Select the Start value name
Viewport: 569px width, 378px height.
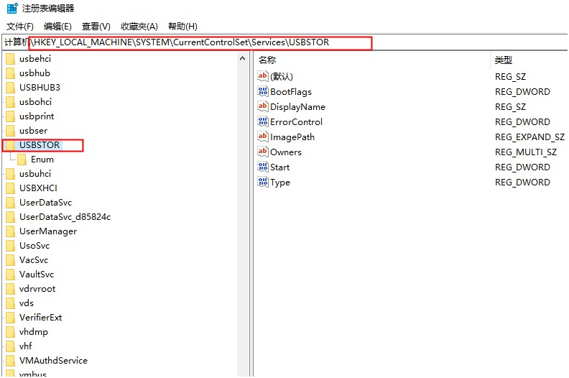pos(279,167)
